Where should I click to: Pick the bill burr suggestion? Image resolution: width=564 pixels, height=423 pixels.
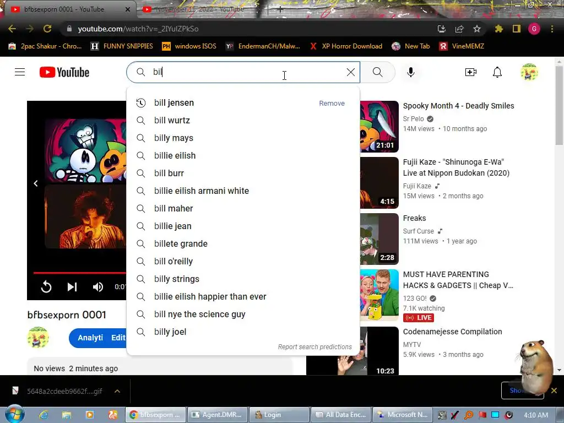click(243, 173)
